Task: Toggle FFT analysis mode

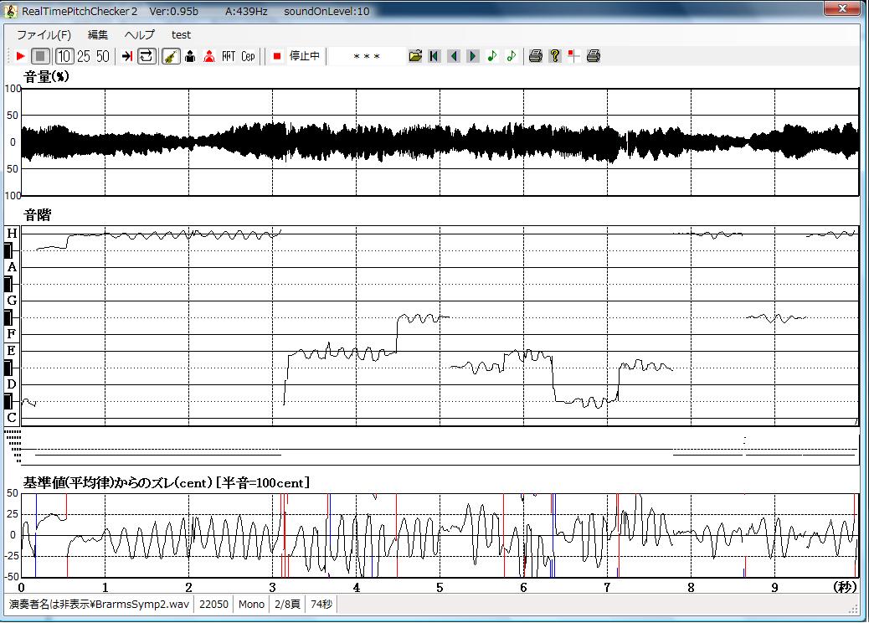Action: [x=229, y=56]
